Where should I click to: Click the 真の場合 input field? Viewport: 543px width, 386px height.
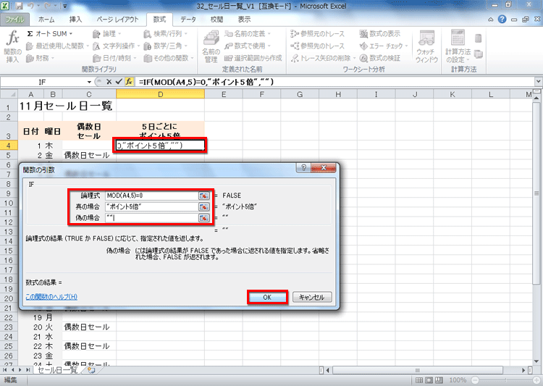(x=151, y=206)
